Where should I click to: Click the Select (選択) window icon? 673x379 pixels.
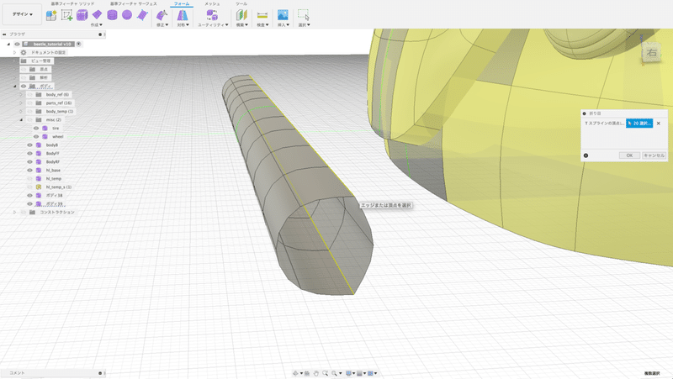pyautogui.click(x=304, y=15)
